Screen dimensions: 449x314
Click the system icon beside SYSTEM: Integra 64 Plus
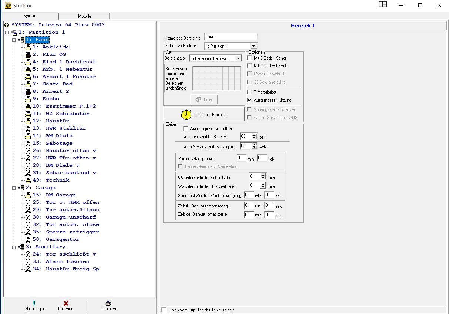(x=6, y=25)
